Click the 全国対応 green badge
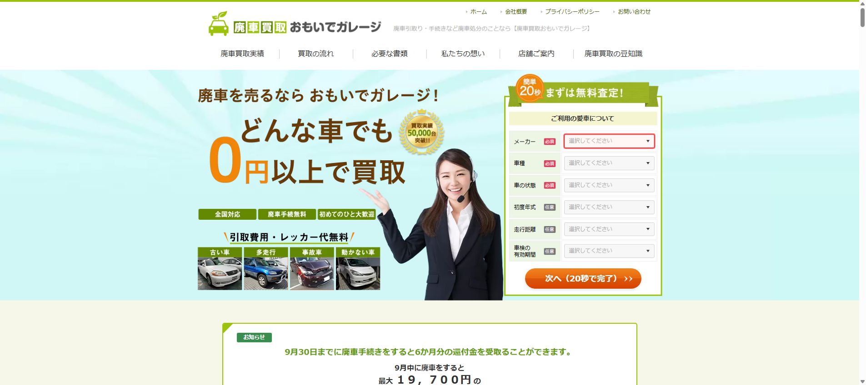This screenshot has width=866, height=385. (x=227, y=214)
